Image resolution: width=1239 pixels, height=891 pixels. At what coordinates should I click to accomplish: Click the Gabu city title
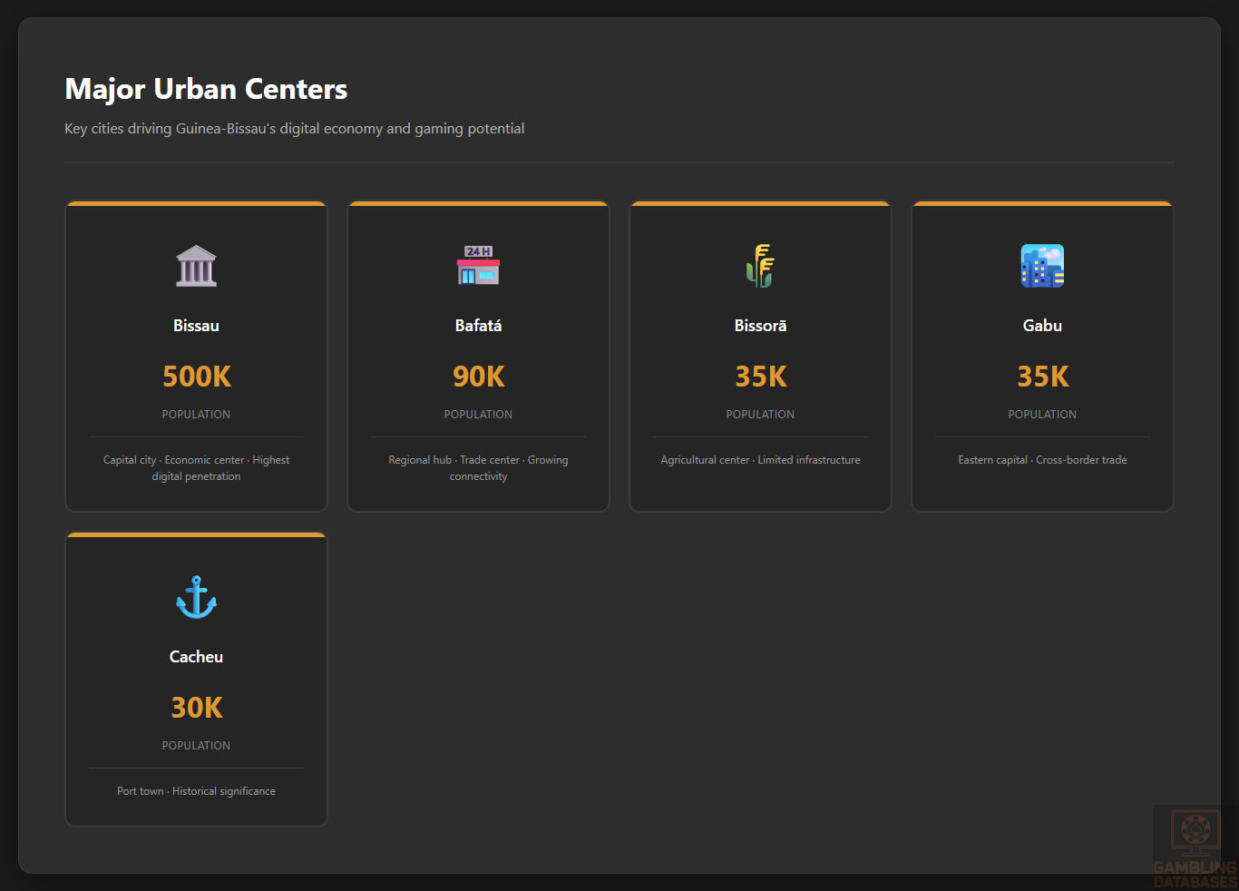coord(1042,326)
